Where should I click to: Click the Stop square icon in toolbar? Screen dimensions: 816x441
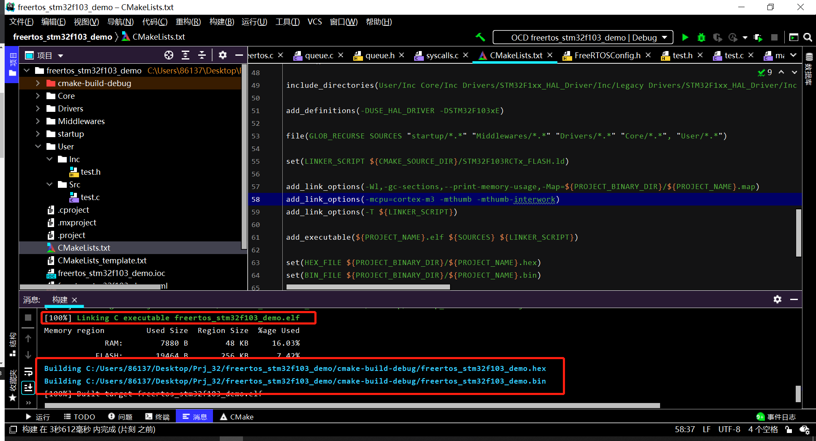tap(774, 38)
